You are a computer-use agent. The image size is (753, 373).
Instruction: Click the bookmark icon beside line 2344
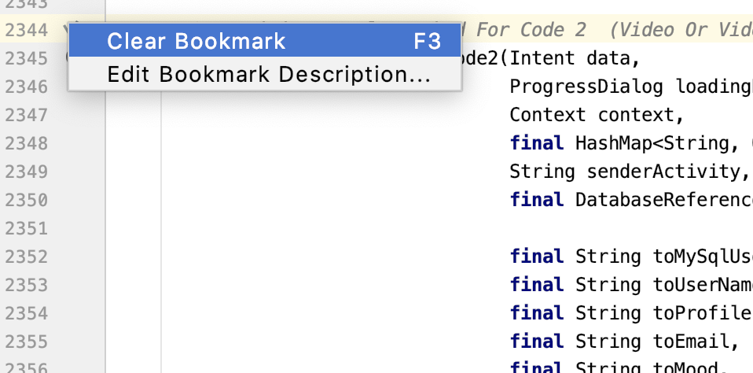[x=66, y=31]
